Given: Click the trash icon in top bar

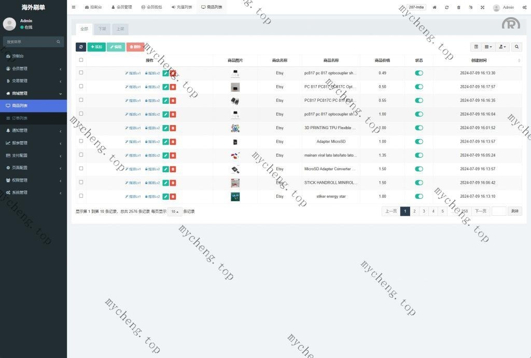Looking at the screenshot, I should (x=458, y=7).
